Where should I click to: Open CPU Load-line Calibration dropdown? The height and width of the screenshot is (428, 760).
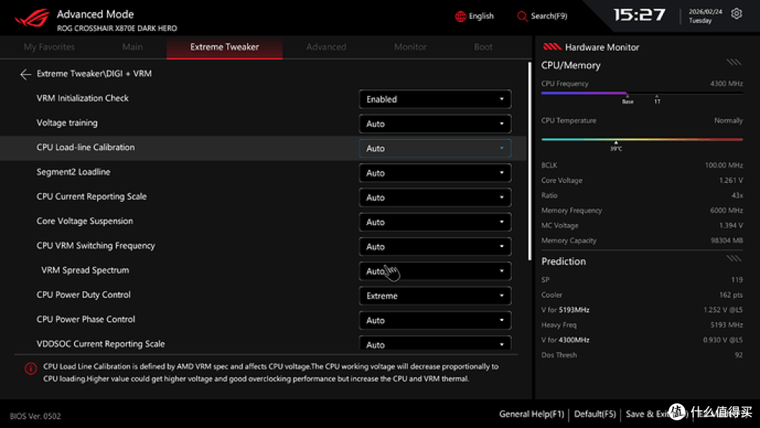(x=435, y=149)
